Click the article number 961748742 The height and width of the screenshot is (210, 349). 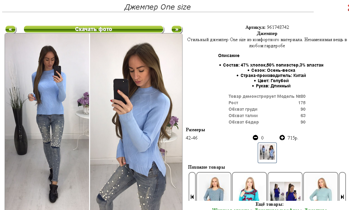(x=278, y=27)
